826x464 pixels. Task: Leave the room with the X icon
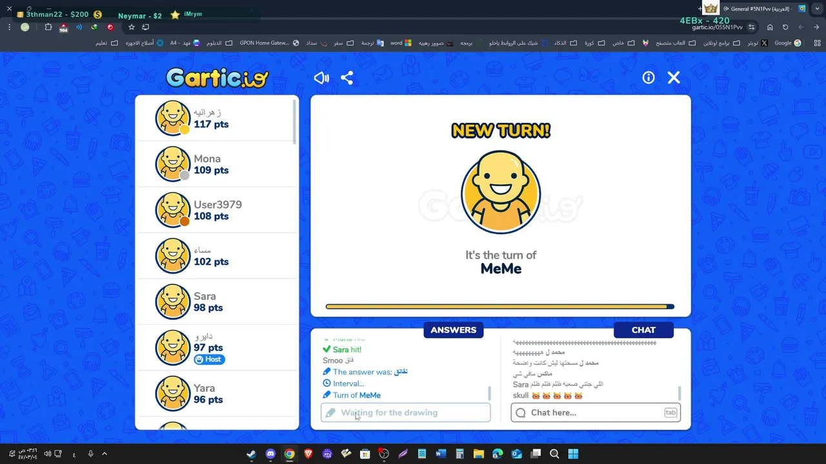674,77
